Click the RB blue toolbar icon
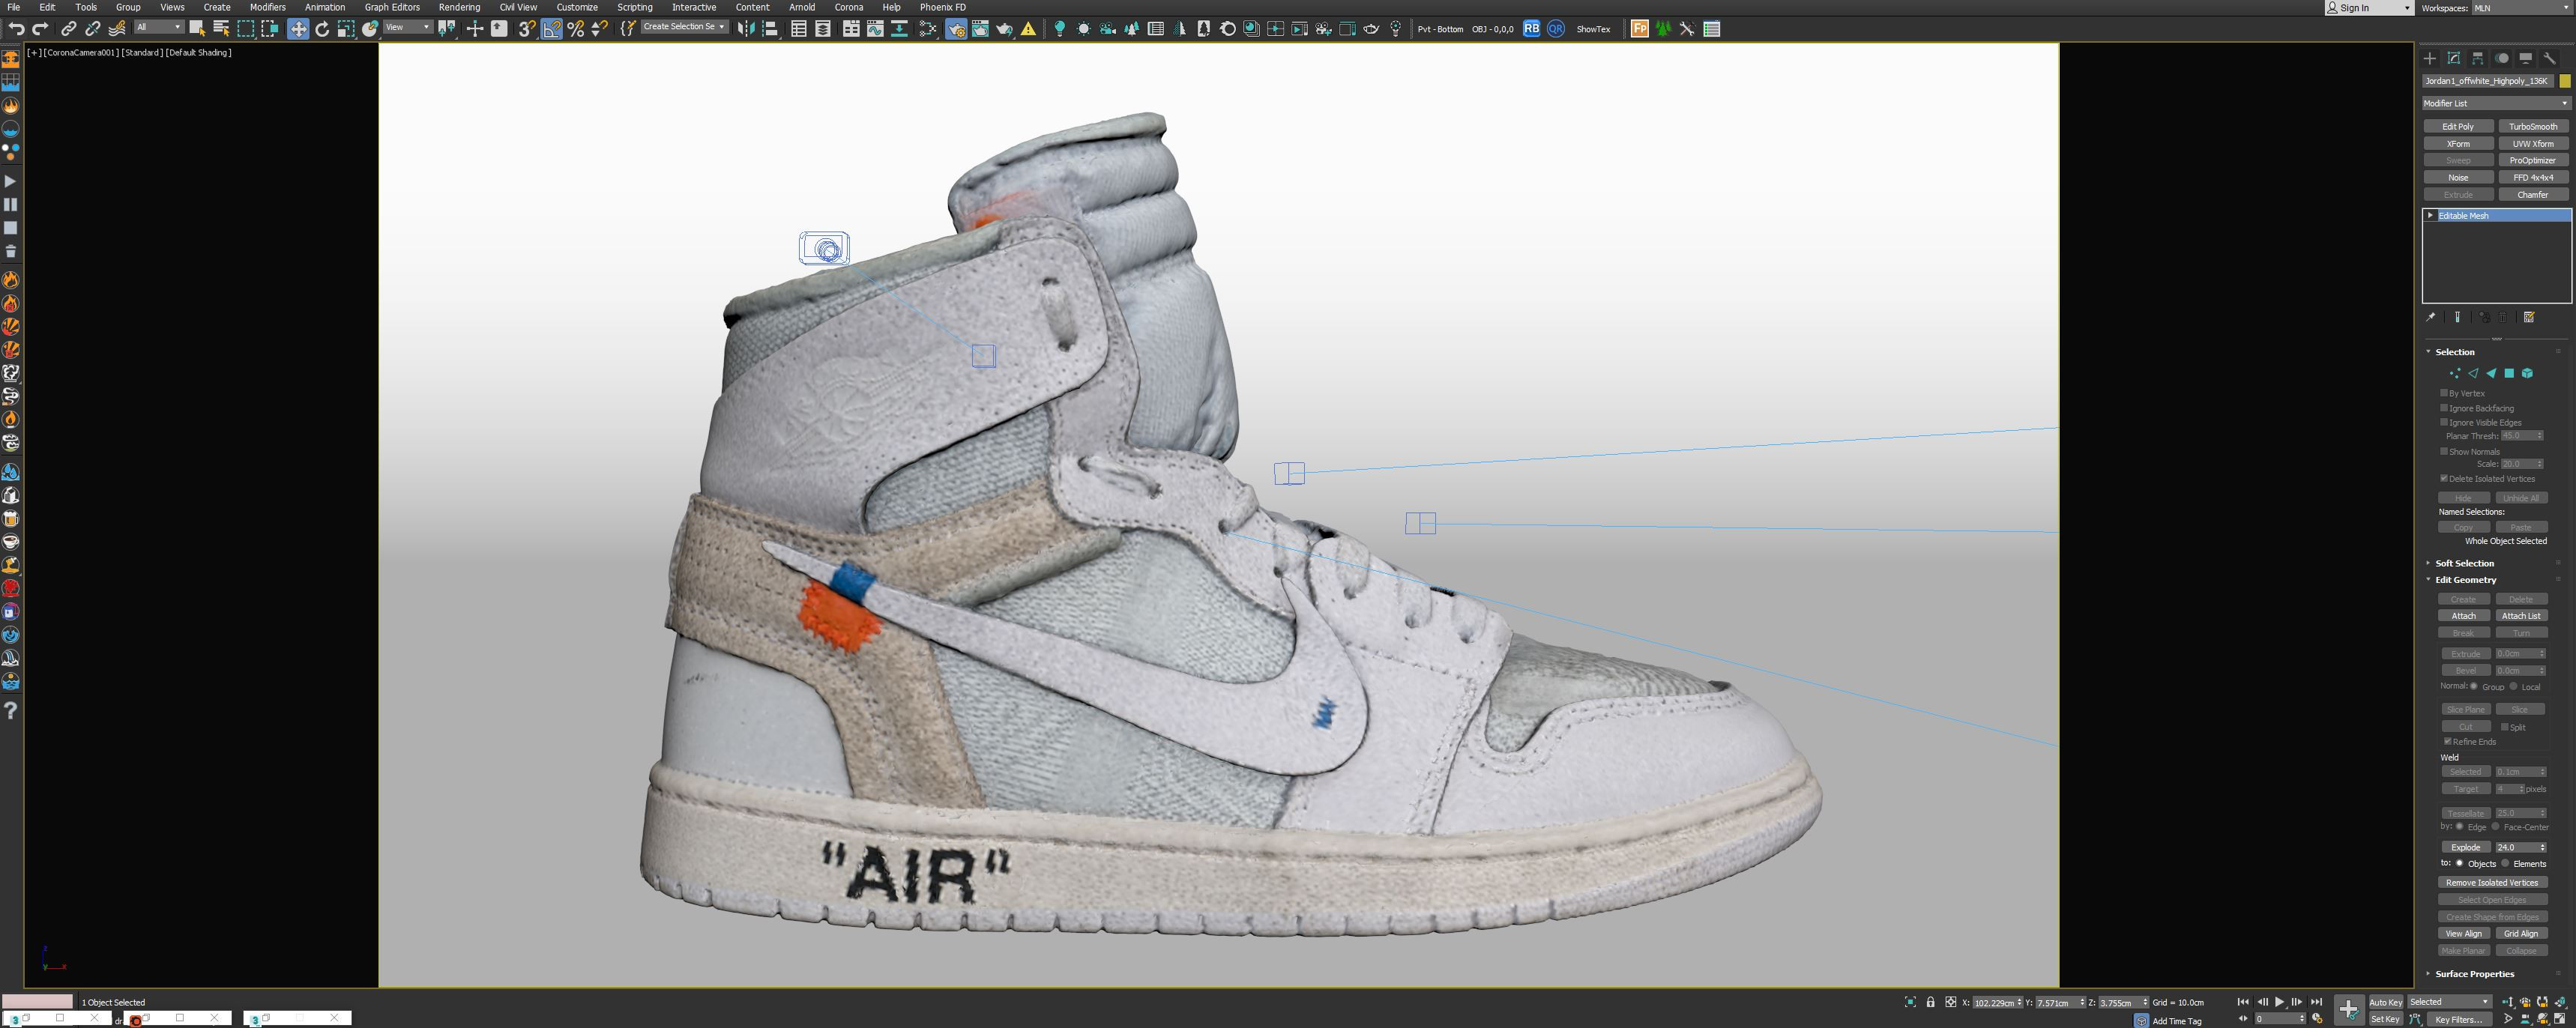Screen dimensions: 2576x1028 [x=1531, y=29]
